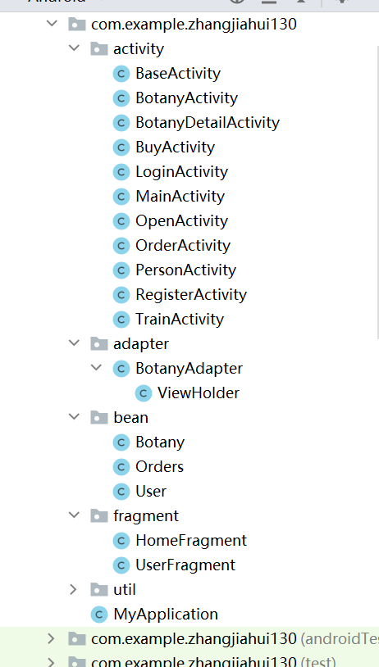Viewport: 379px width, 667px height.
Task: Collapse the com.example.zhangjiahui130 main package
Action: coord(52,24)
